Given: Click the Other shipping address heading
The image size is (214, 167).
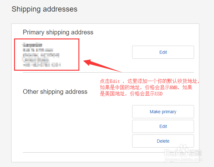Looking at the screenshot, I should (55, 92).
